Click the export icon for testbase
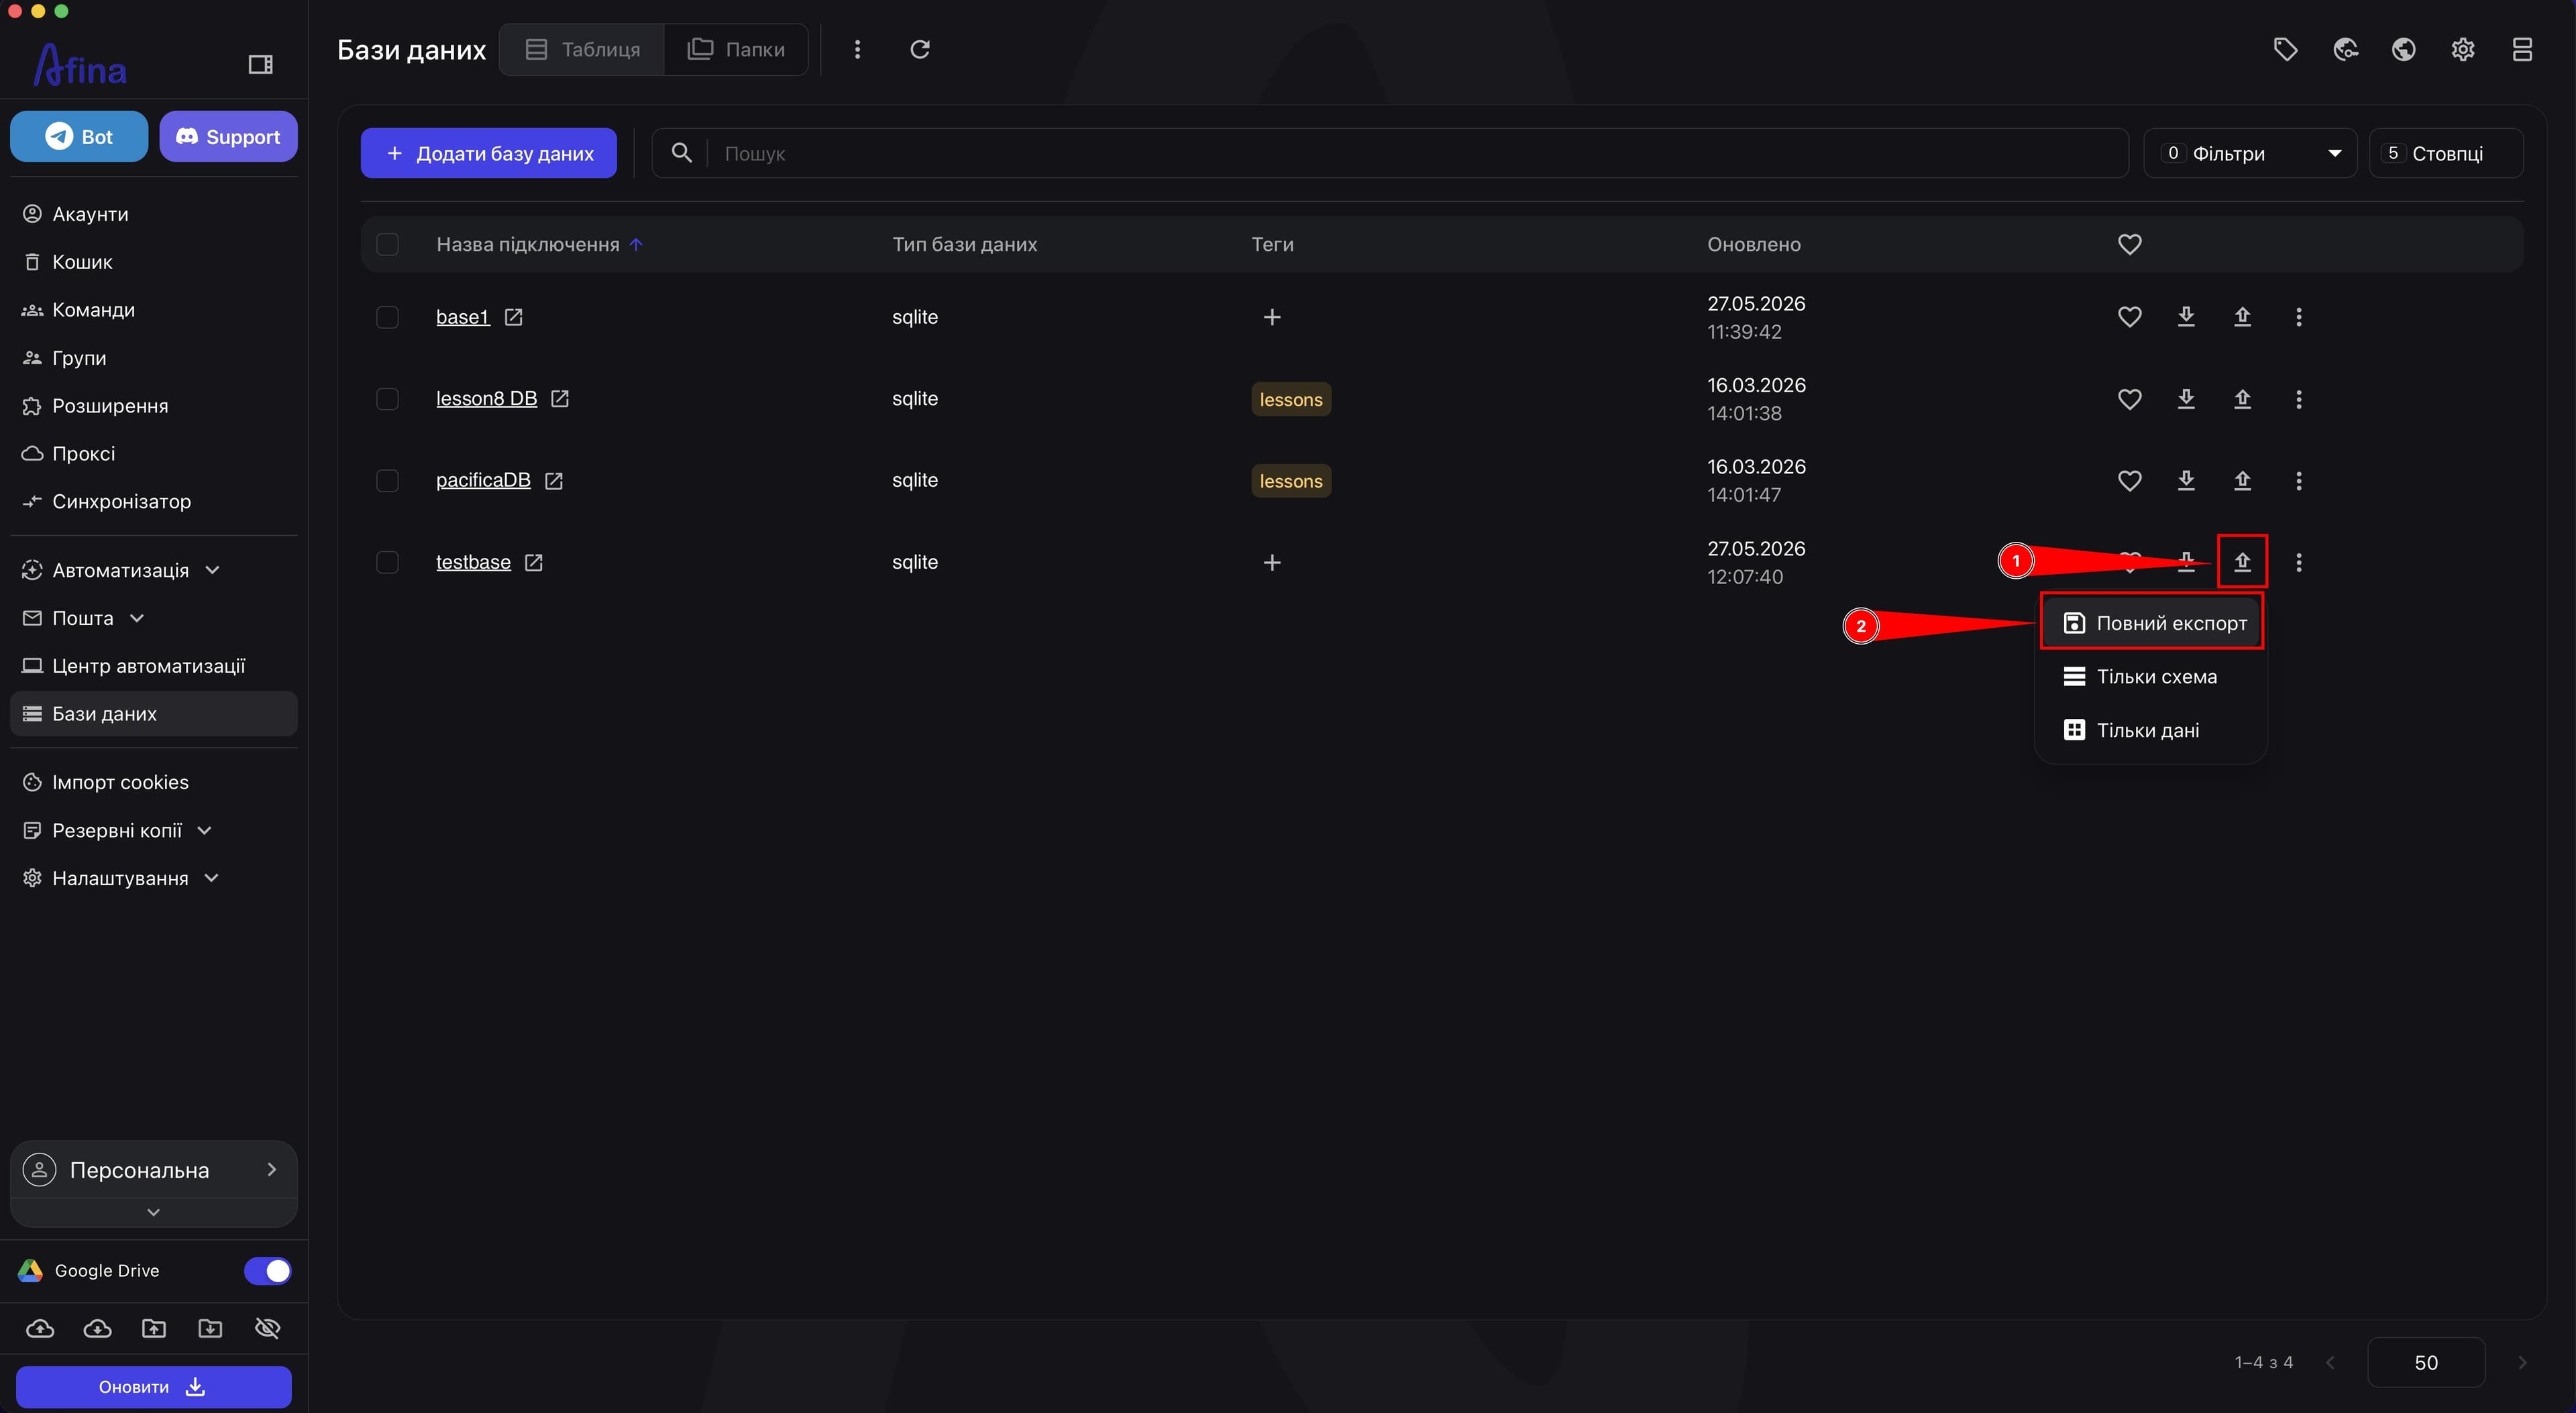Screen dimensions: 2576x1413 [x=2242, y=562]
